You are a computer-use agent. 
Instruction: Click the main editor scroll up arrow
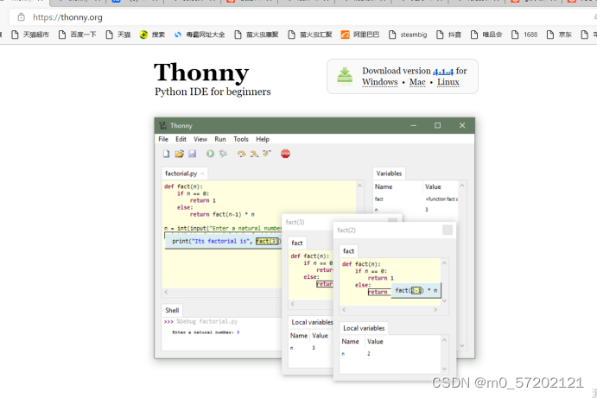click(x=359, y=186)
